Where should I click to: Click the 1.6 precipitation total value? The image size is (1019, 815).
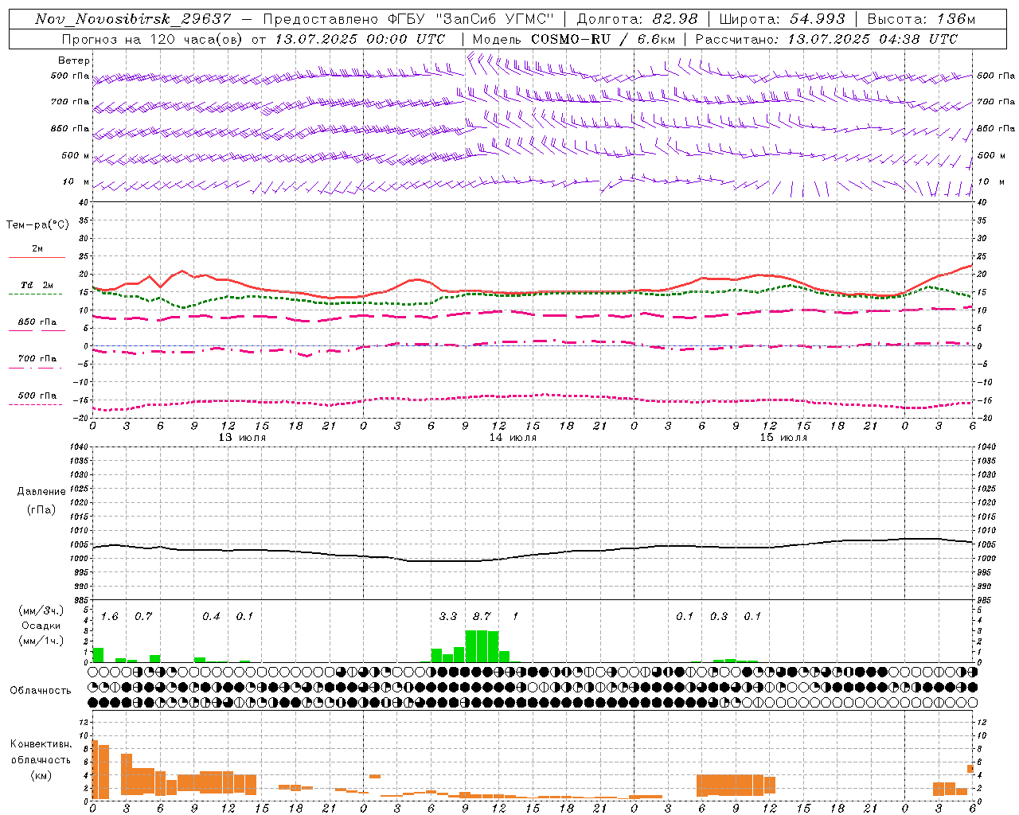tap(109, 616)
